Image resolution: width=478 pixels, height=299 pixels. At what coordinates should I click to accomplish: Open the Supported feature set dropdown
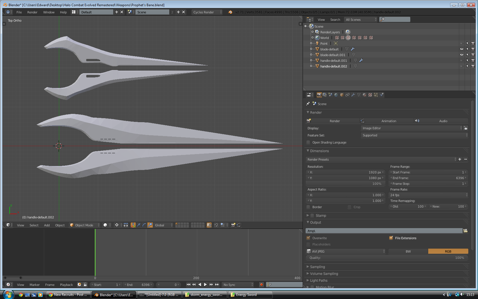tap(414, 135)
